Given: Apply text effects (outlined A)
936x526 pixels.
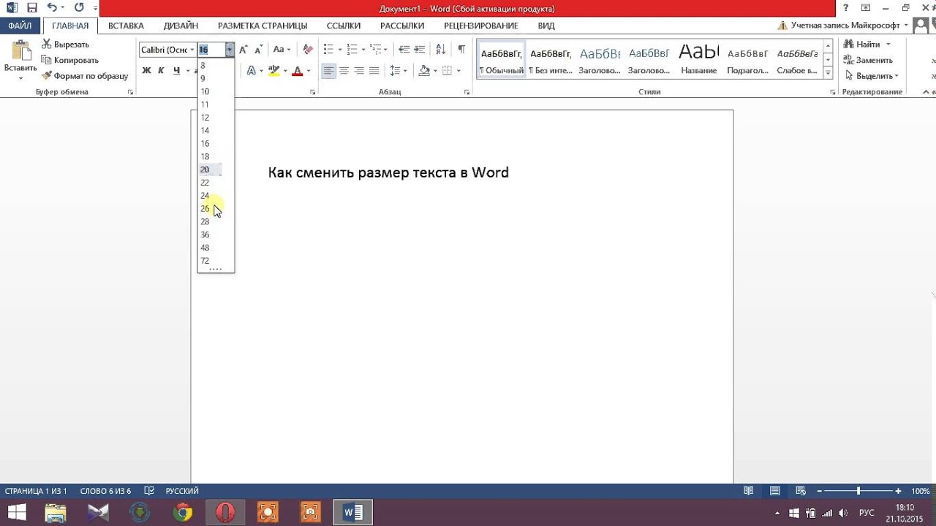Looking at the screenshot, I should (251, 71).
